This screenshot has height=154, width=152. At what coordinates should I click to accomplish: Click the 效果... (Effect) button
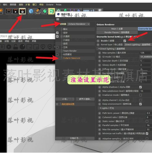coord(65,99)
